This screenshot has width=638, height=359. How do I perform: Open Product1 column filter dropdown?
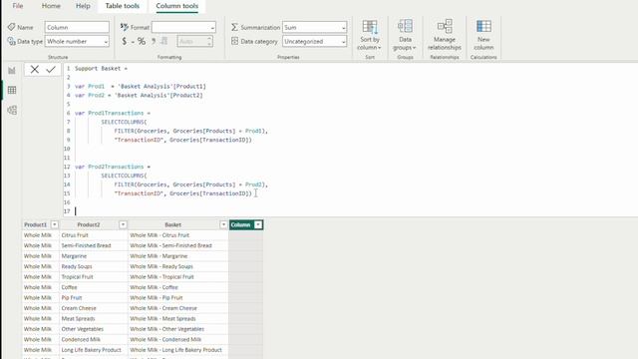(x=54, y=224)
